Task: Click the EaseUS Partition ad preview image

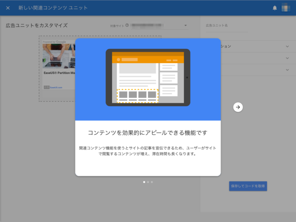Action: tap(59, 56)
